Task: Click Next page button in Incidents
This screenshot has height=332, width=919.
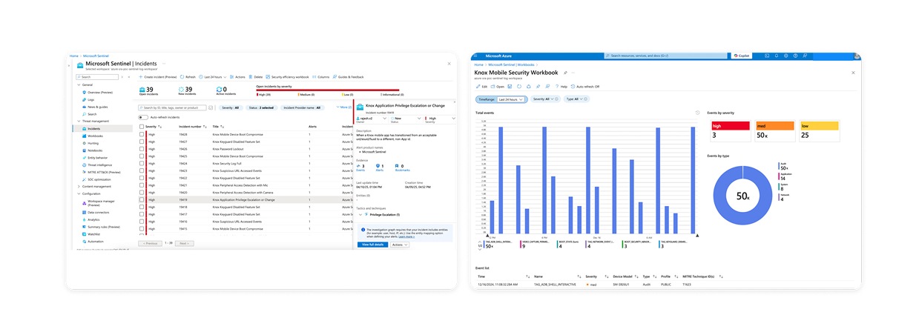Action: click(185, 243)
